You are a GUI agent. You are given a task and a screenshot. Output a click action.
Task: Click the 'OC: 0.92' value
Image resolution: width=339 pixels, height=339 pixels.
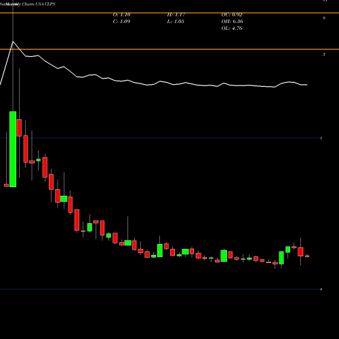point(232,15)
